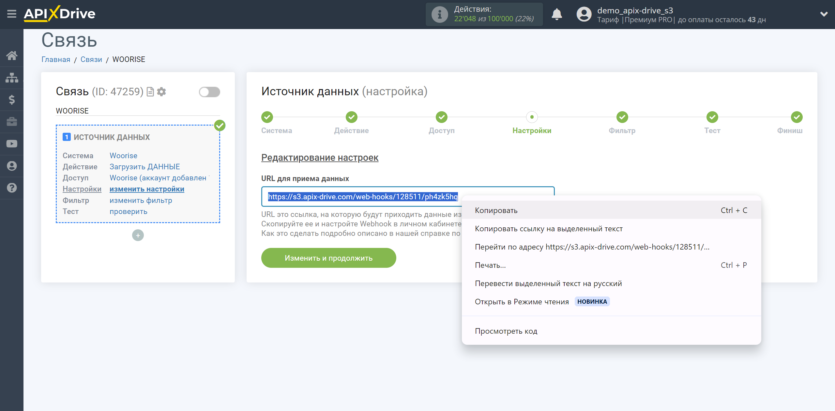This screenshot has height=411, width=835.
Task: Open connection settings gear icon
Action: coord(161,92)
